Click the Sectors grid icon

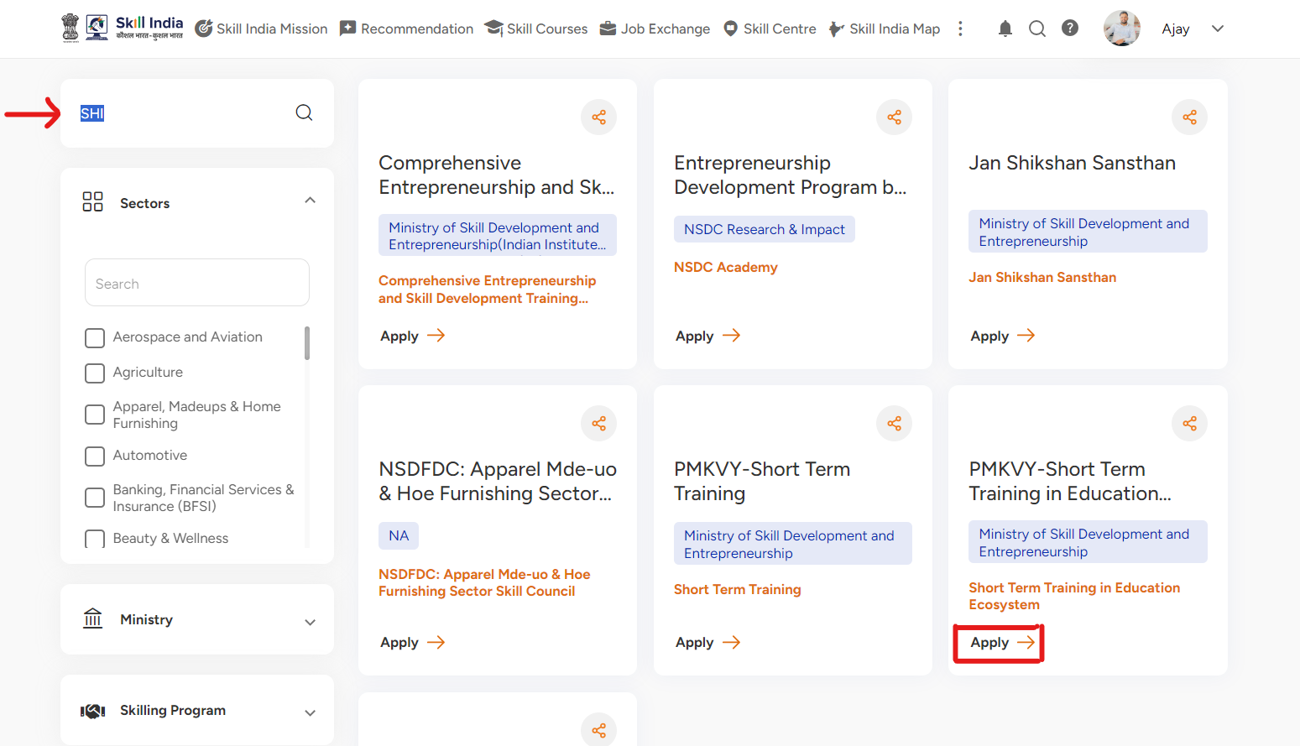[x=92, y=201]
